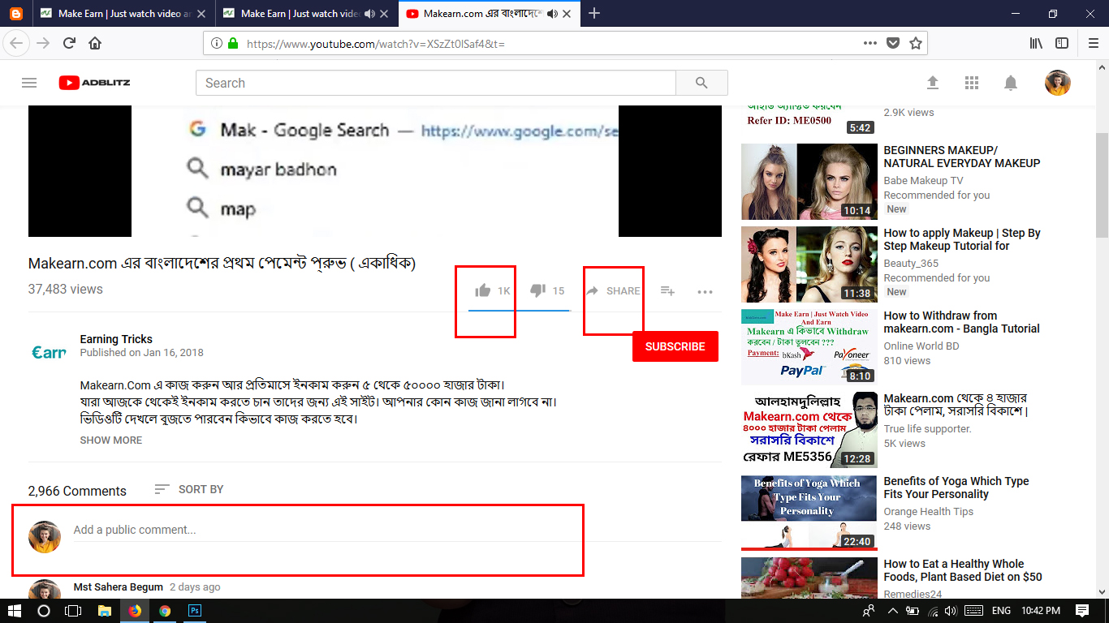Screen dimensions: 1109x623
Task: Open a new browser tab
Action: (594, 14)
